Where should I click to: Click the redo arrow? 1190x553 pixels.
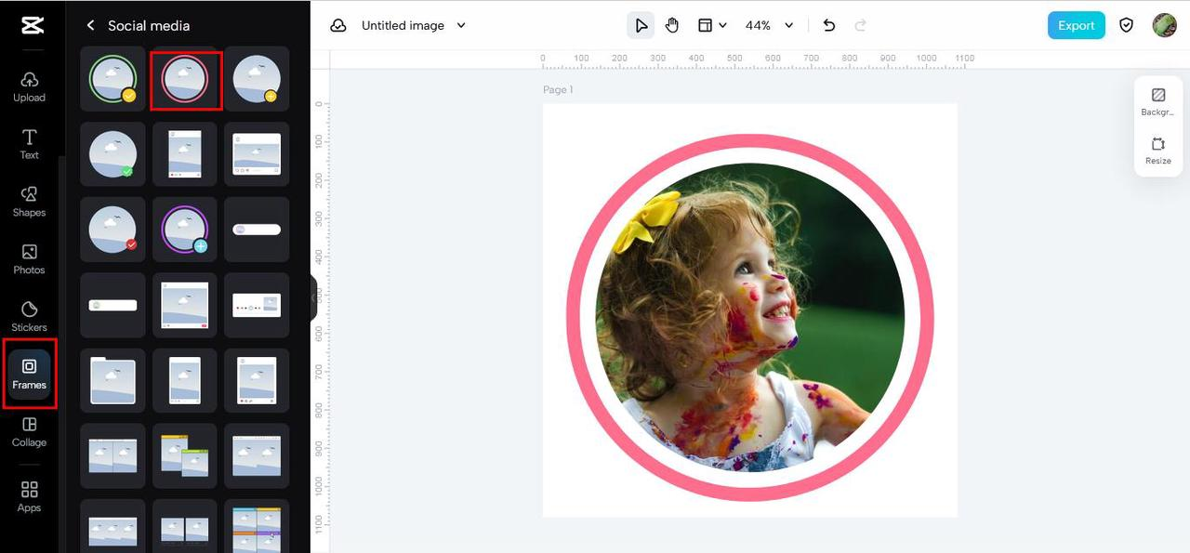click(x=860, y=25)
